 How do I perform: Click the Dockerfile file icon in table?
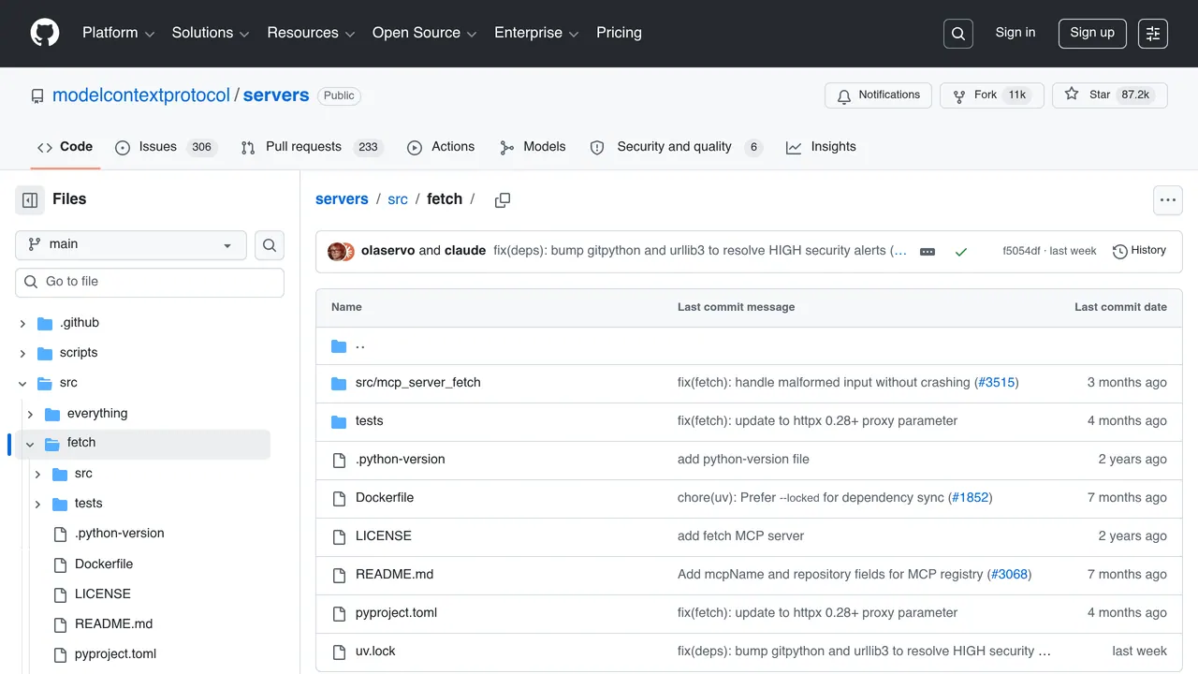point(339,498)
